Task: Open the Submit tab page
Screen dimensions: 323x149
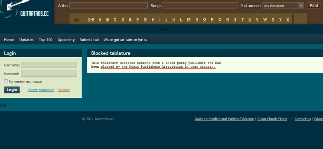Action: click(89, 40)
